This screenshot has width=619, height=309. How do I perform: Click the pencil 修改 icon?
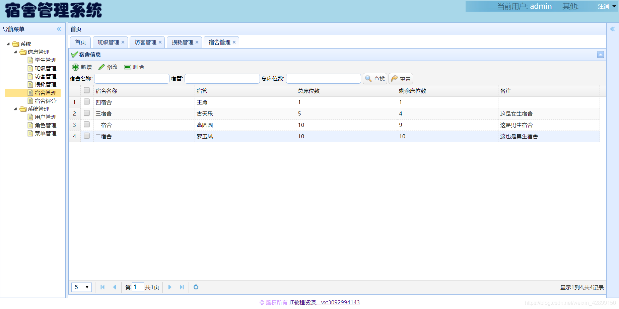click(101, 67)
